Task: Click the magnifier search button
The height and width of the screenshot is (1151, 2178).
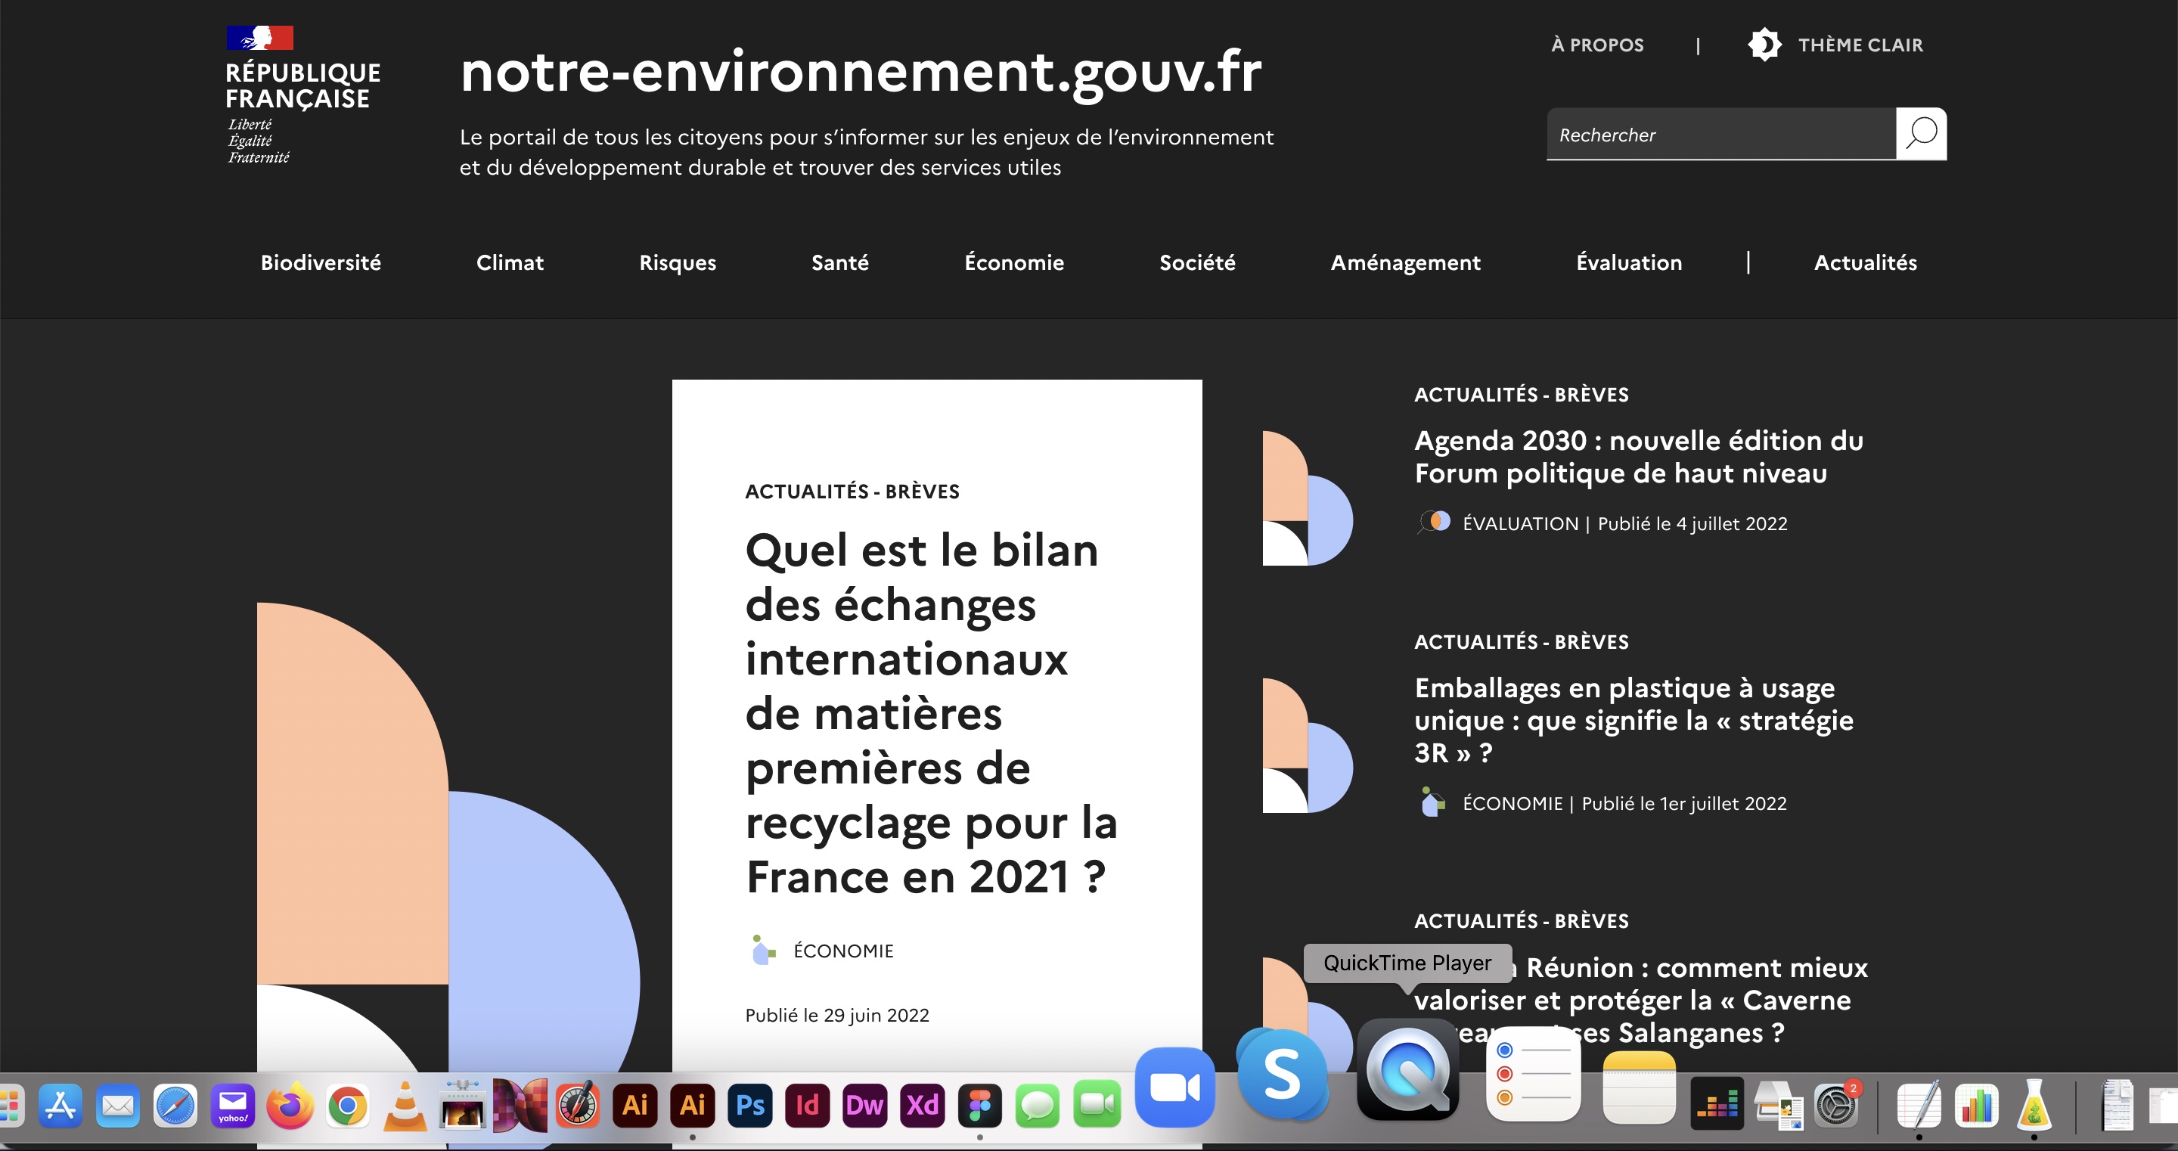Action: pyautogui.click(x=1921, y=134)
